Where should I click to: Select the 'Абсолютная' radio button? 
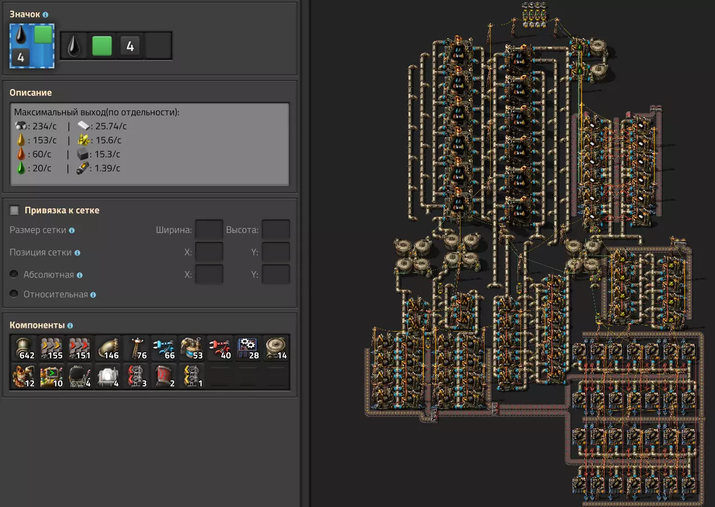pyautogui.click(x=15, y=275)
